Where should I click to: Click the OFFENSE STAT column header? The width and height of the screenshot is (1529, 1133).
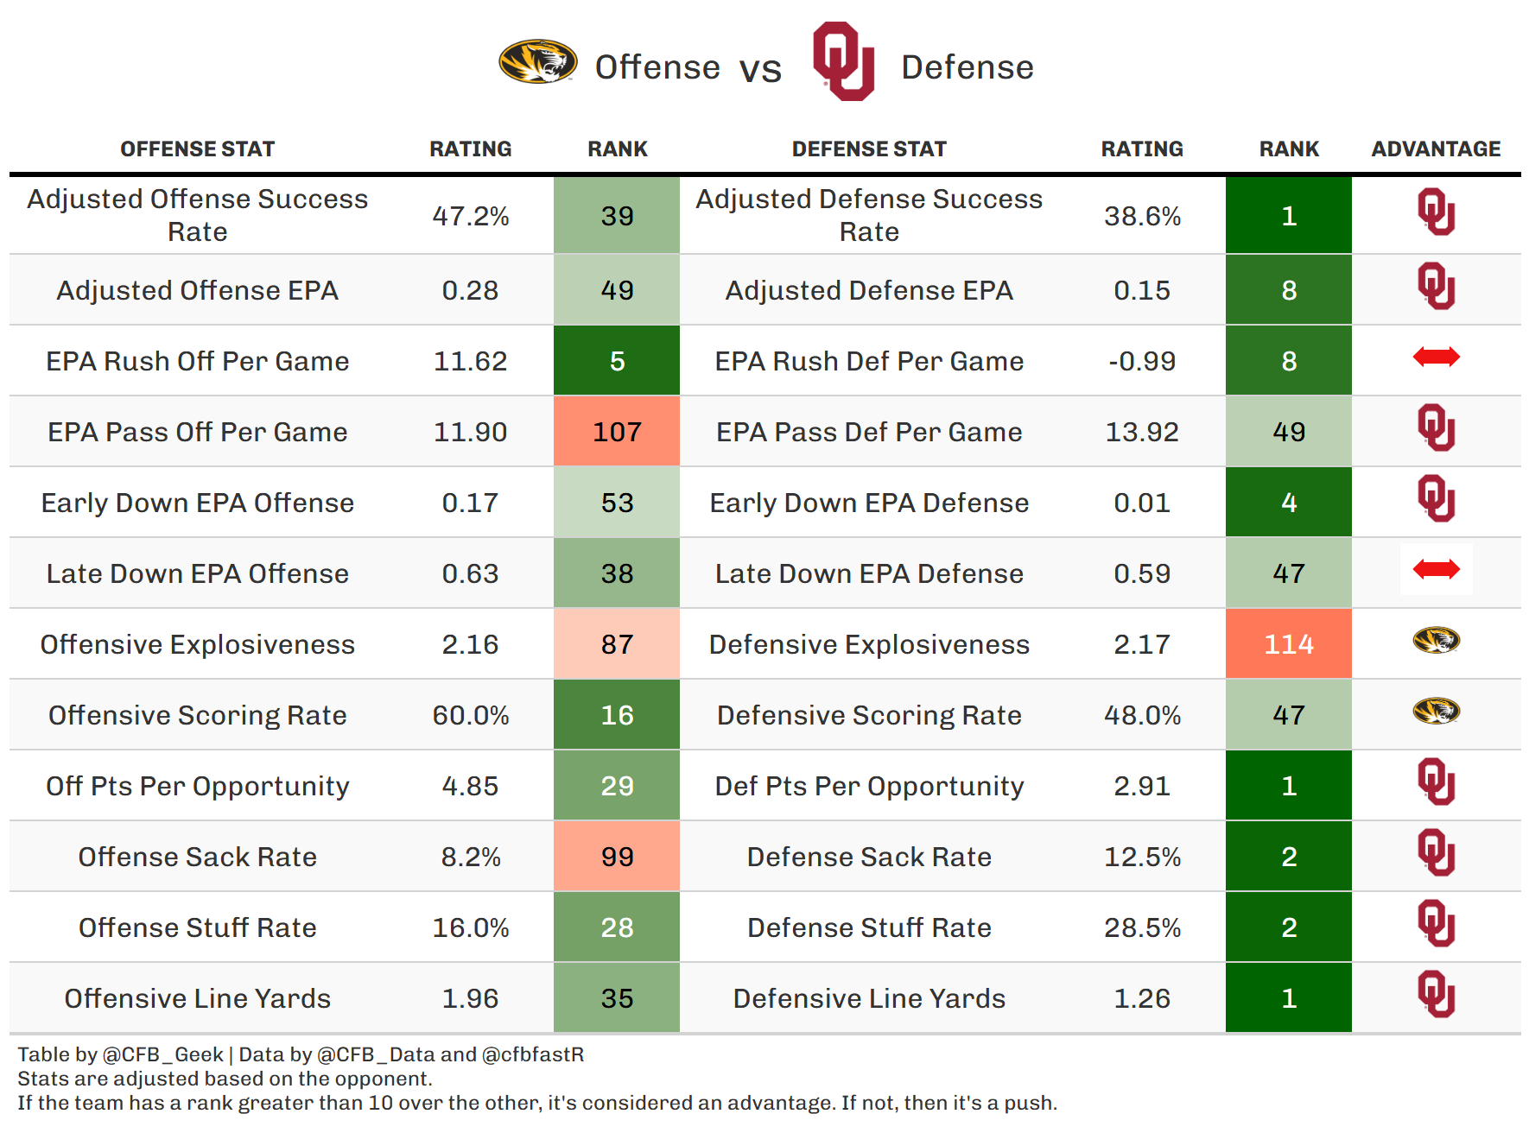(197, 149)
